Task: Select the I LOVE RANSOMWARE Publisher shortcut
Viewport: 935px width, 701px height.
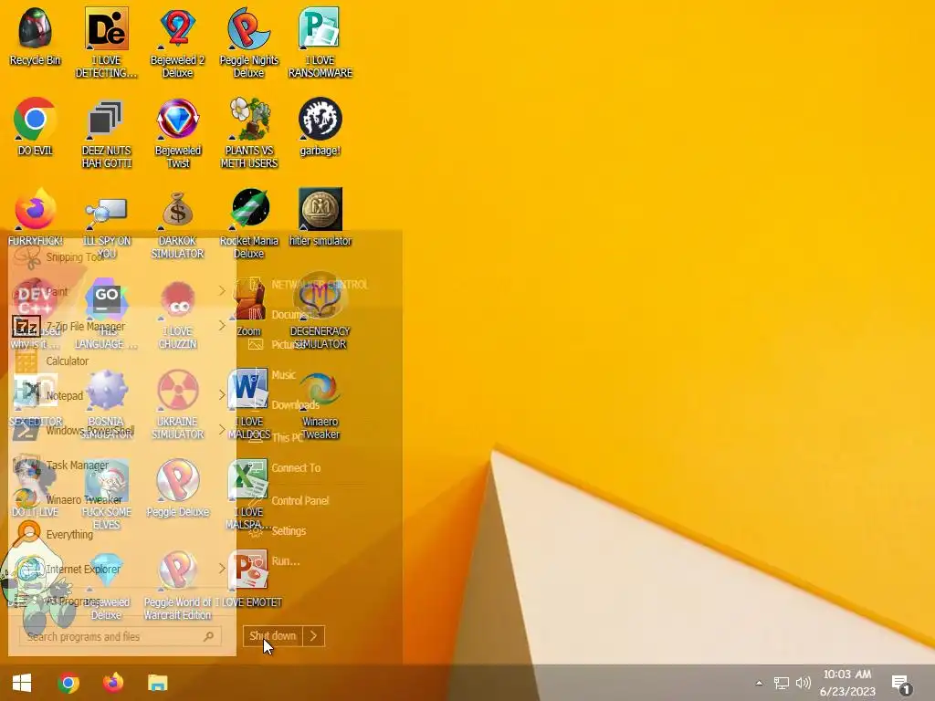Action: [x=320, y=42]
